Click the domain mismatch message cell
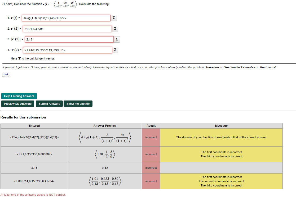This screenshot has height=201, width=296. 221,137
